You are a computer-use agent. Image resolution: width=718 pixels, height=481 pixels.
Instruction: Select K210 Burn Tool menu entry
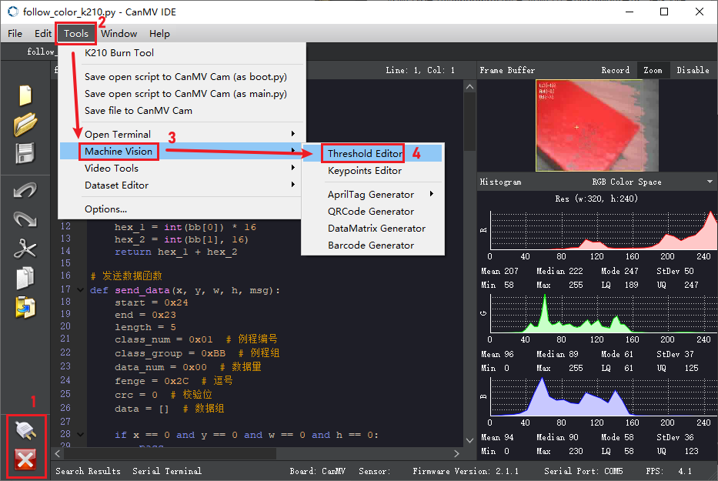pos(182,52)
